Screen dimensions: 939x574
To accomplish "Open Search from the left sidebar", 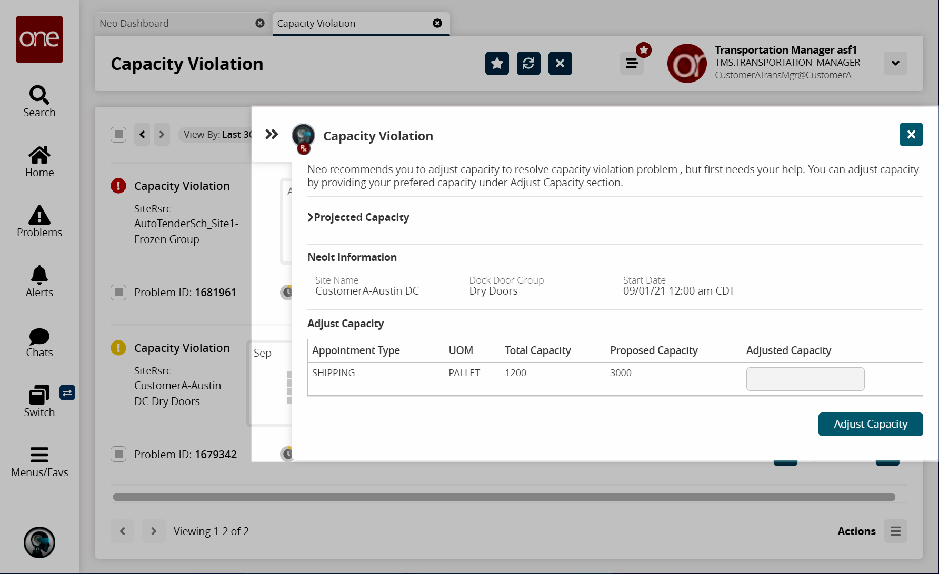I will point(39,102).
